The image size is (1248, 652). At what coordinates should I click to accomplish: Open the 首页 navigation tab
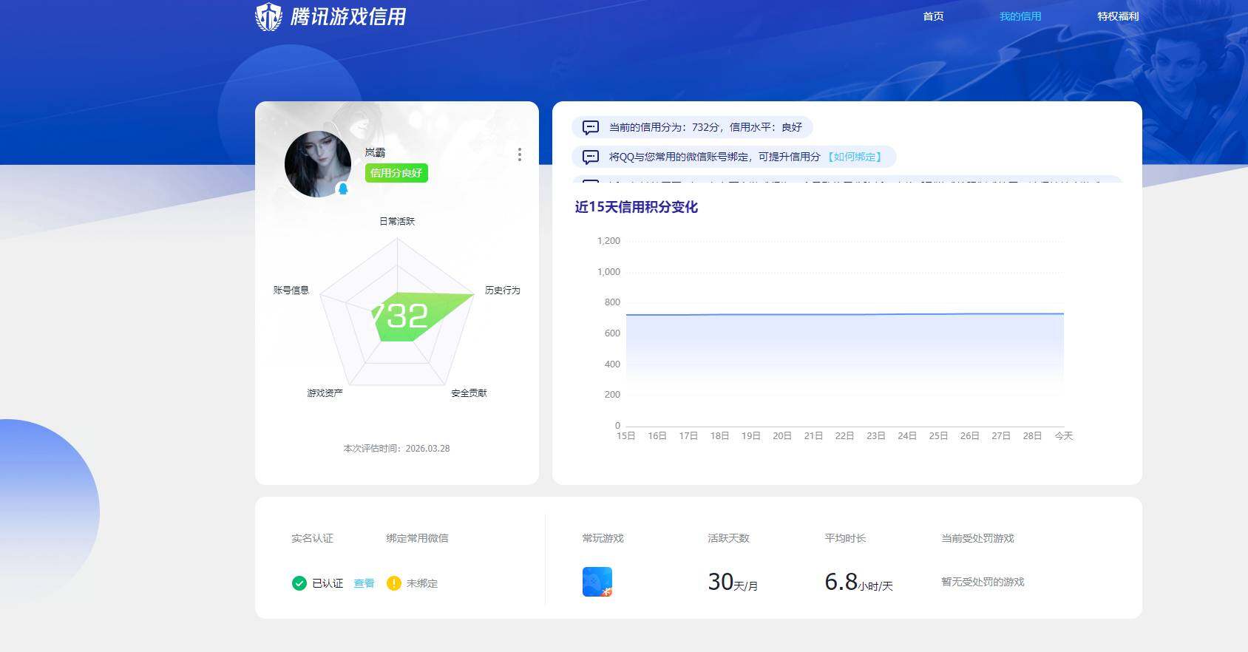[933, 16]
